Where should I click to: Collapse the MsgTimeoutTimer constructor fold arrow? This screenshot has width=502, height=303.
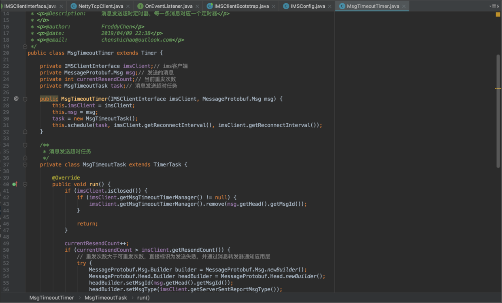tap(25, 98)
